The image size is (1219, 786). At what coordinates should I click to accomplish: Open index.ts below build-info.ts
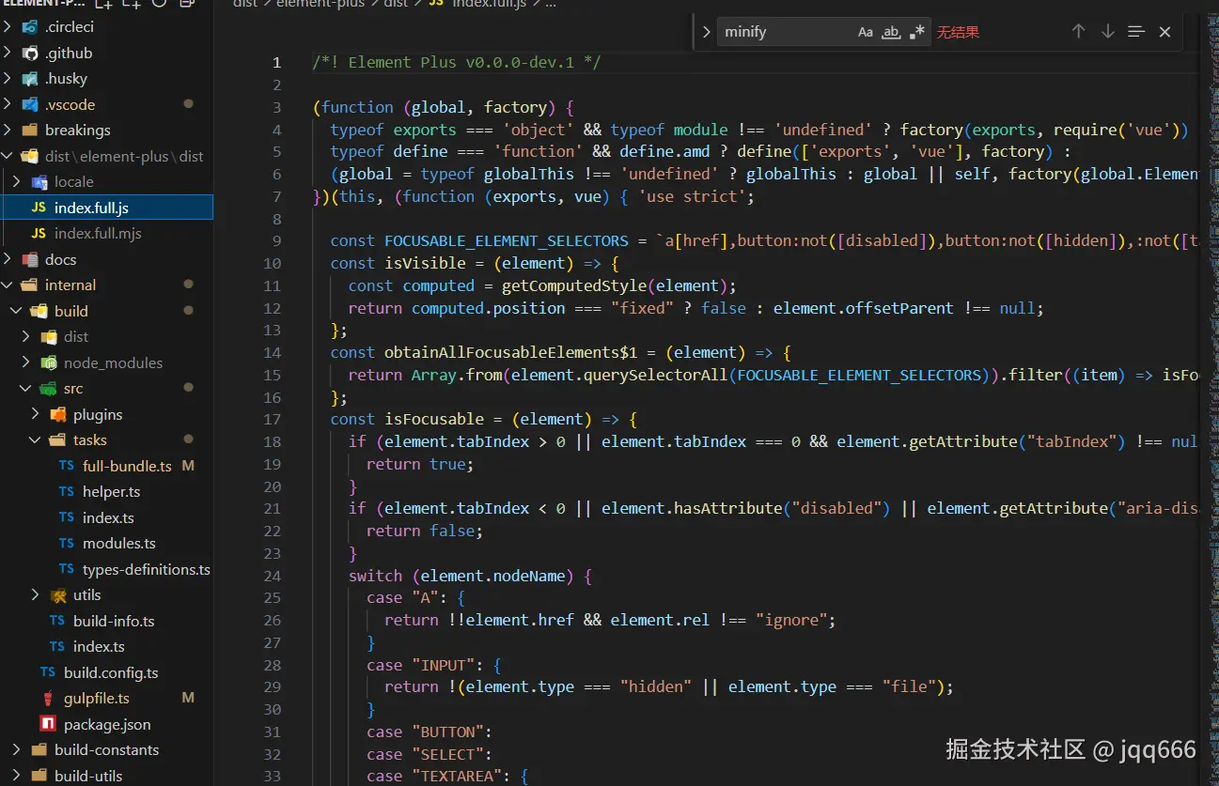[99, 647]
